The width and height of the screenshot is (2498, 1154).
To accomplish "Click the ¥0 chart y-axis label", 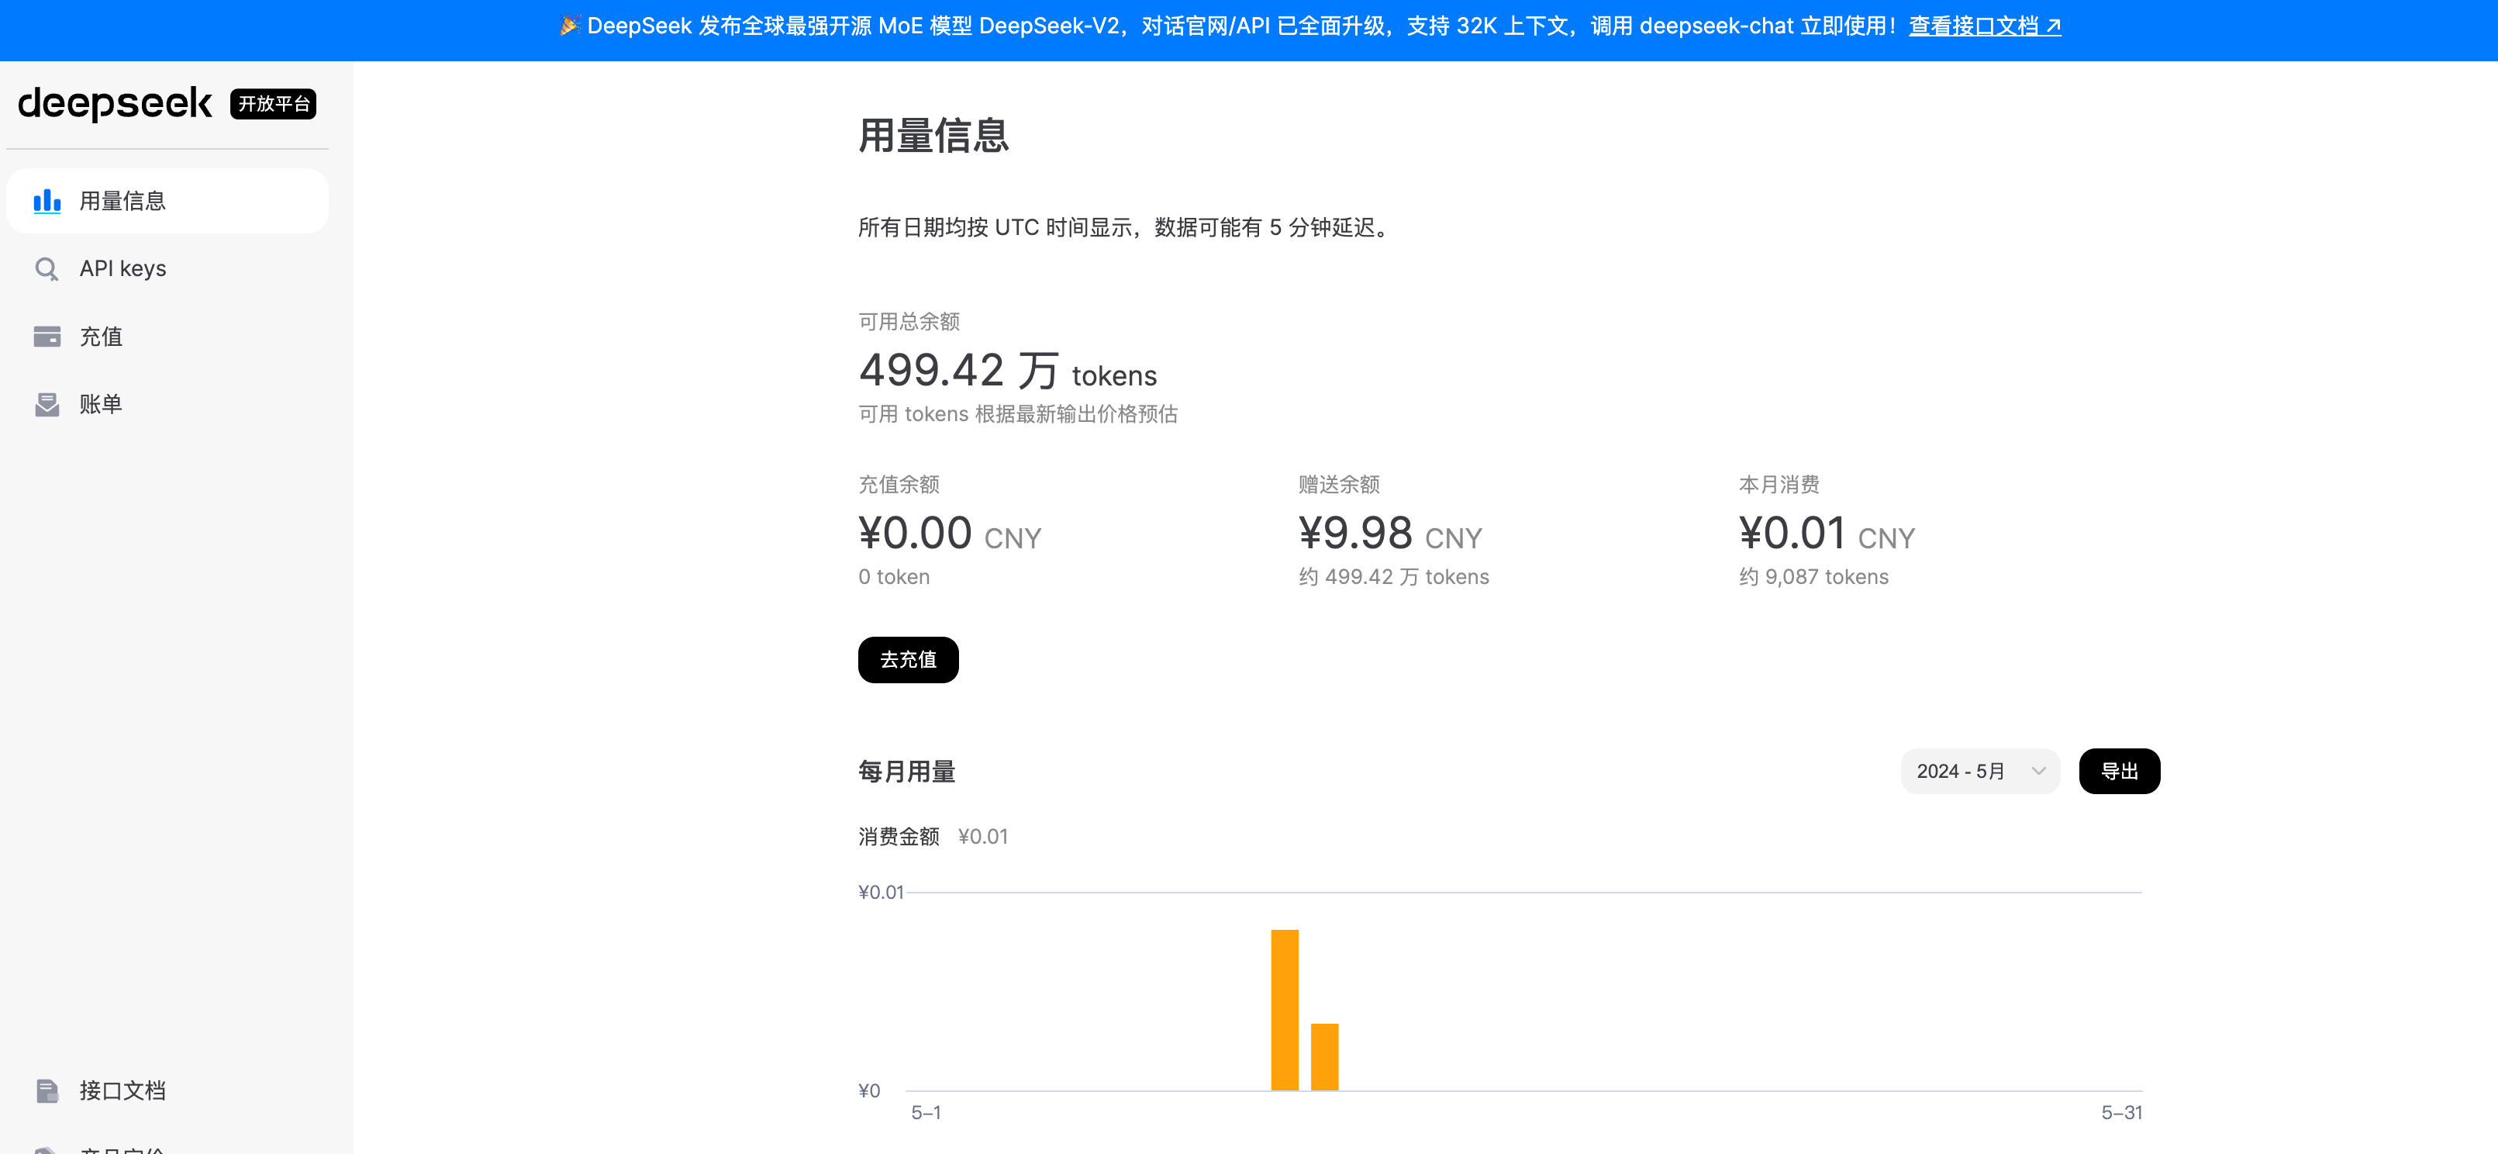I will click(x=869, y=1091).
